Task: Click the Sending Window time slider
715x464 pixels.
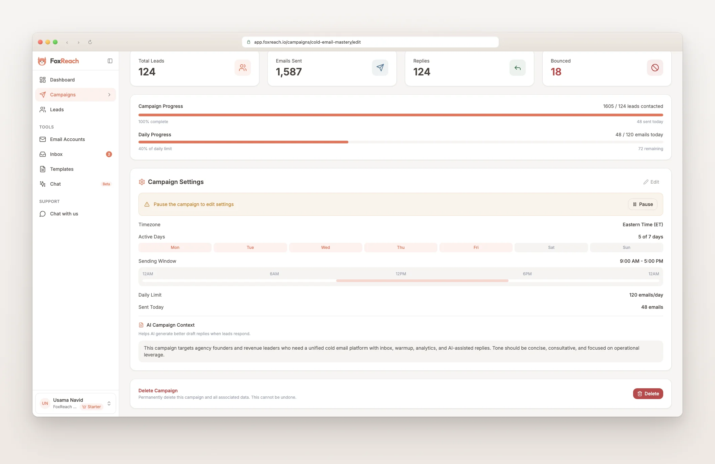Action: pyautogui.click(x=422, y=281)
